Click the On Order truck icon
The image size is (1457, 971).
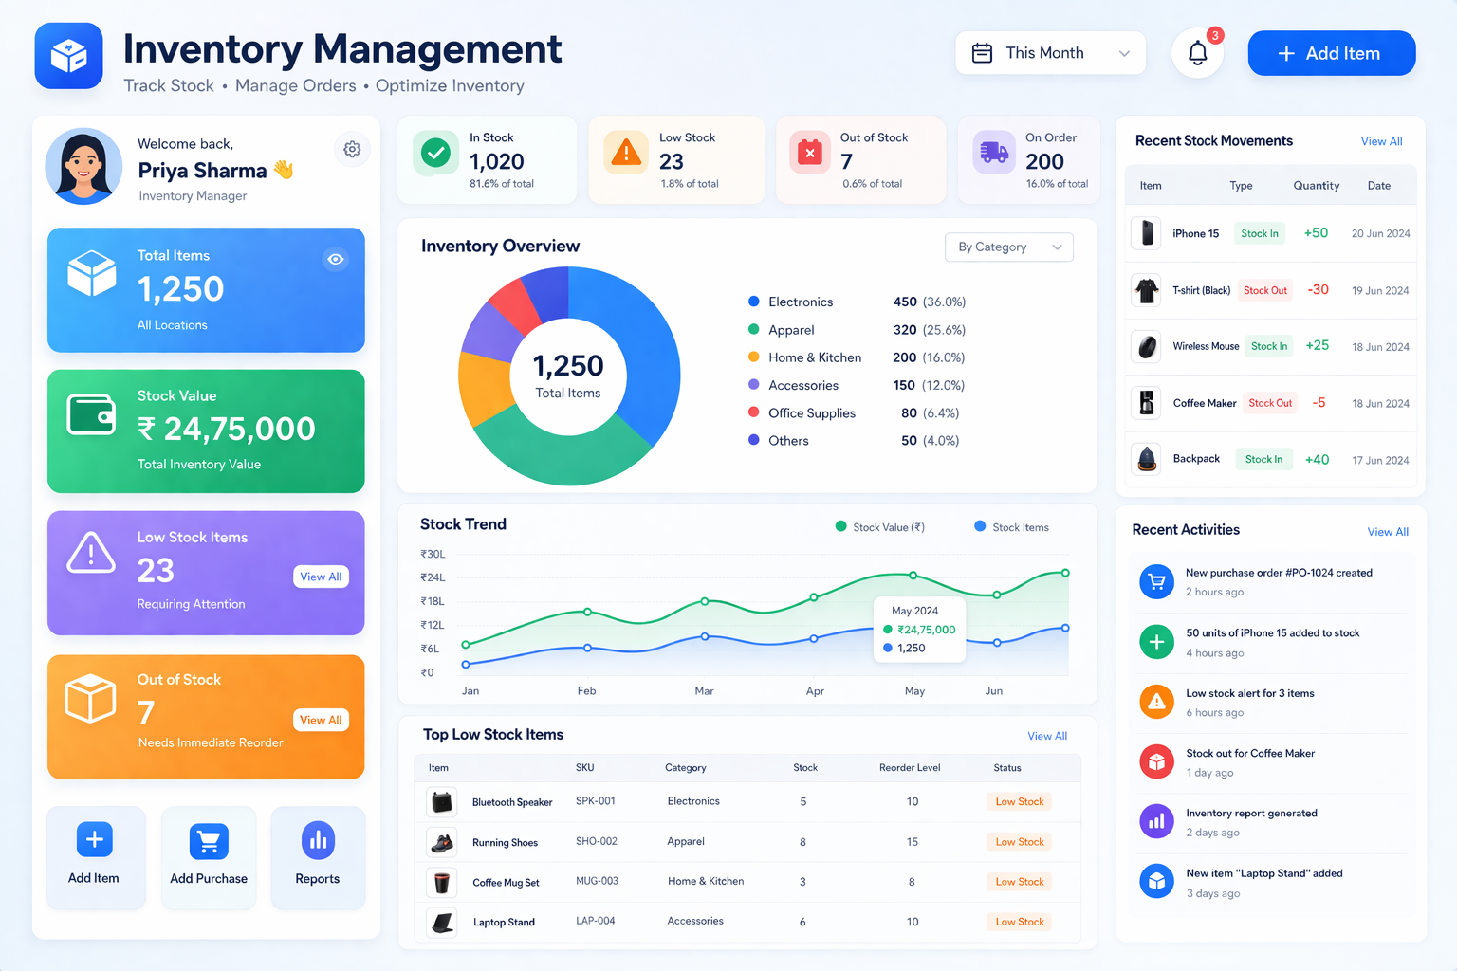point(994,153)
